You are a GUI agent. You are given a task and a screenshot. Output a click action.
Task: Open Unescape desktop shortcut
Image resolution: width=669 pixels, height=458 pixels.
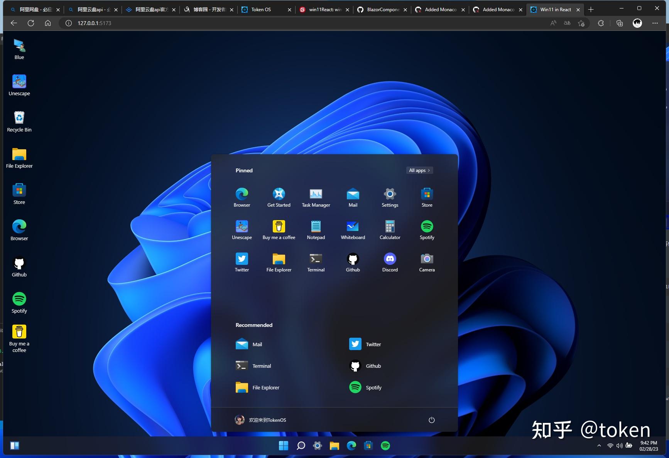[x=19, y=86]
